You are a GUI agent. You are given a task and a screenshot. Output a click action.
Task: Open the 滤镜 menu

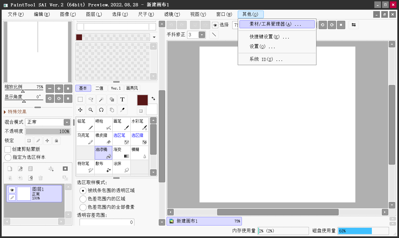click(172, 14)
